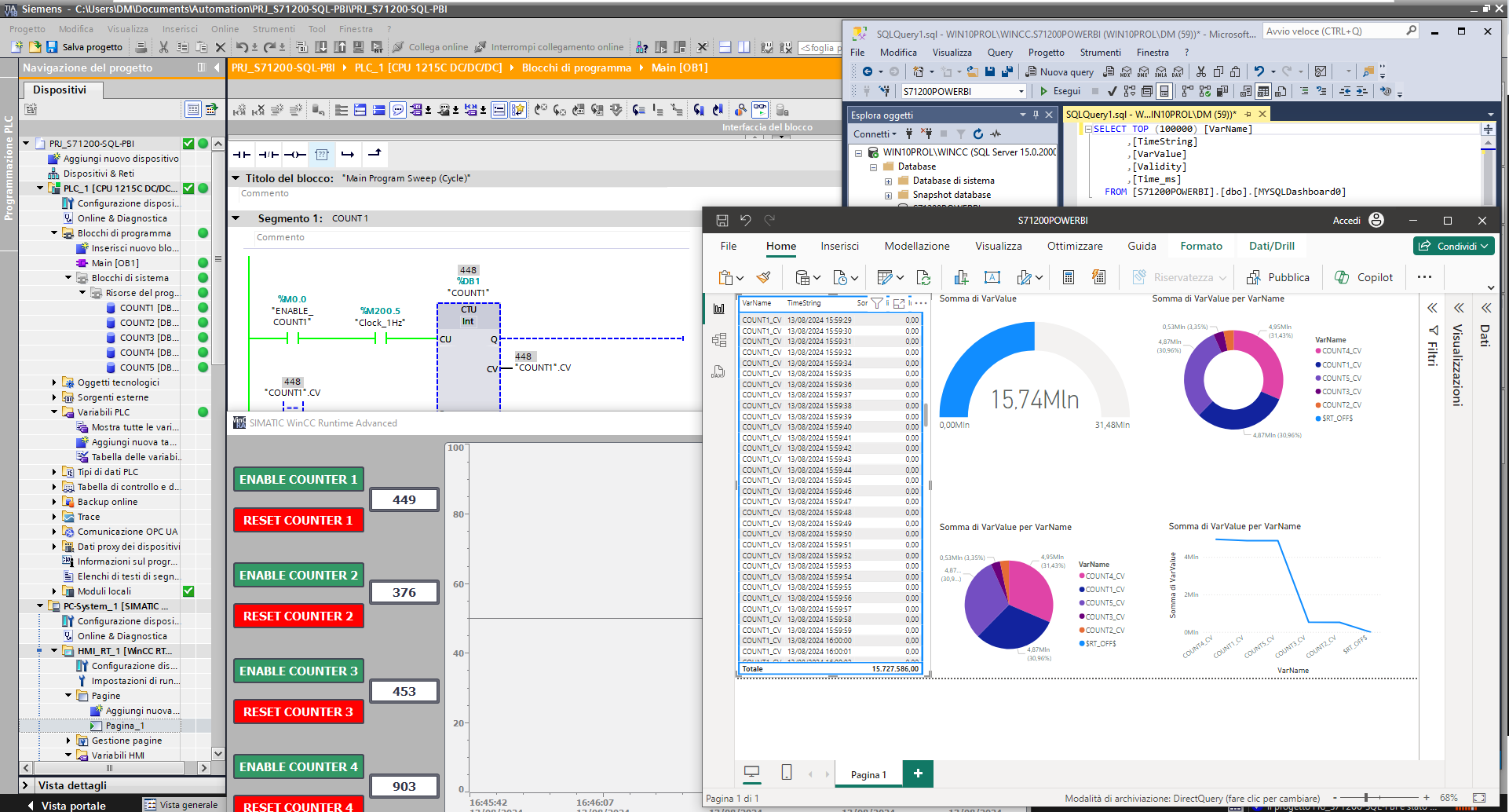The width and height of the screenshot is (1509, 812).
Task: Click the counter 1 value field showing 449
Action: click(404, 499)
